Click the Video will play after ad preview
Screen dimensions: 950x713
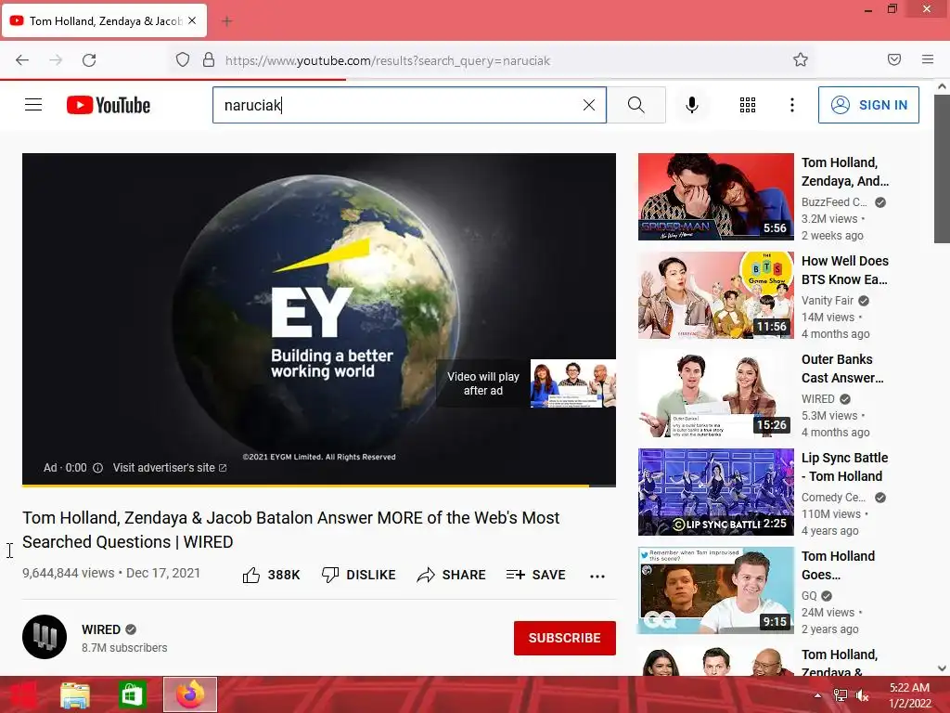pyautogui.click(x=526, y=383)
